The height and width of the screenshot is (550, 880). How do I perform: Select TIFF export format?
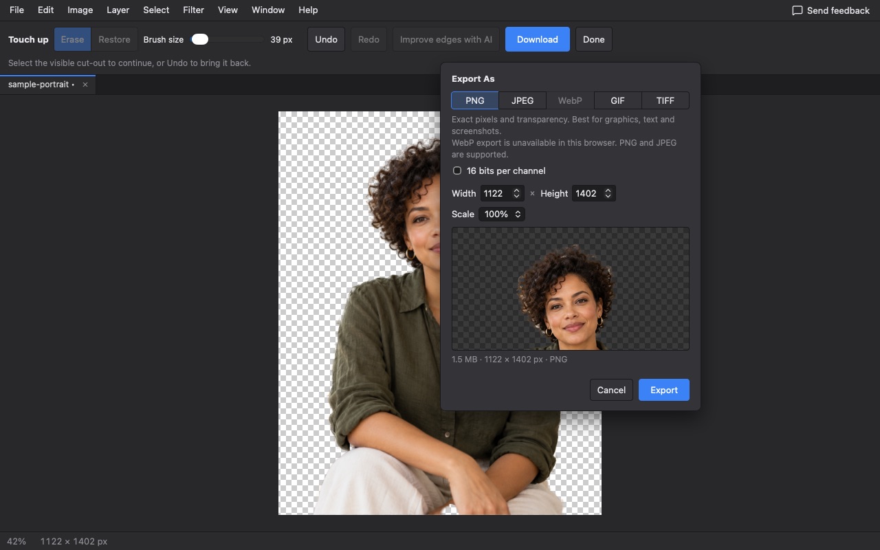(665, 100)
